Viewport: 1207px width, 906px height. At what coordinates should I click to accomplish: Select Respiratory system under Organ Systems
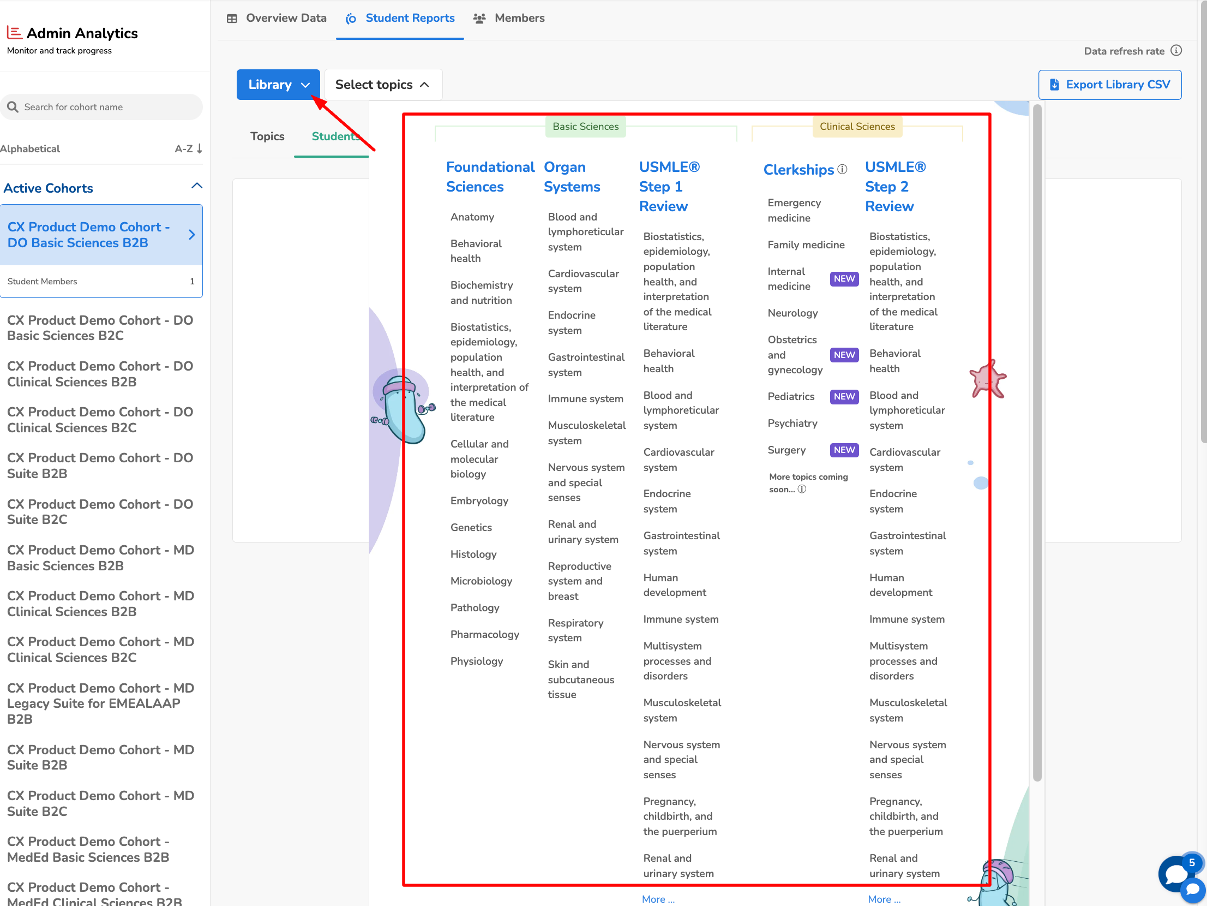coord(575,630)
